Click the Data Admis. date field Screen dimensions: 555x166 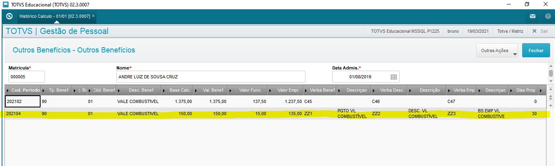click(x=366, y=77)
